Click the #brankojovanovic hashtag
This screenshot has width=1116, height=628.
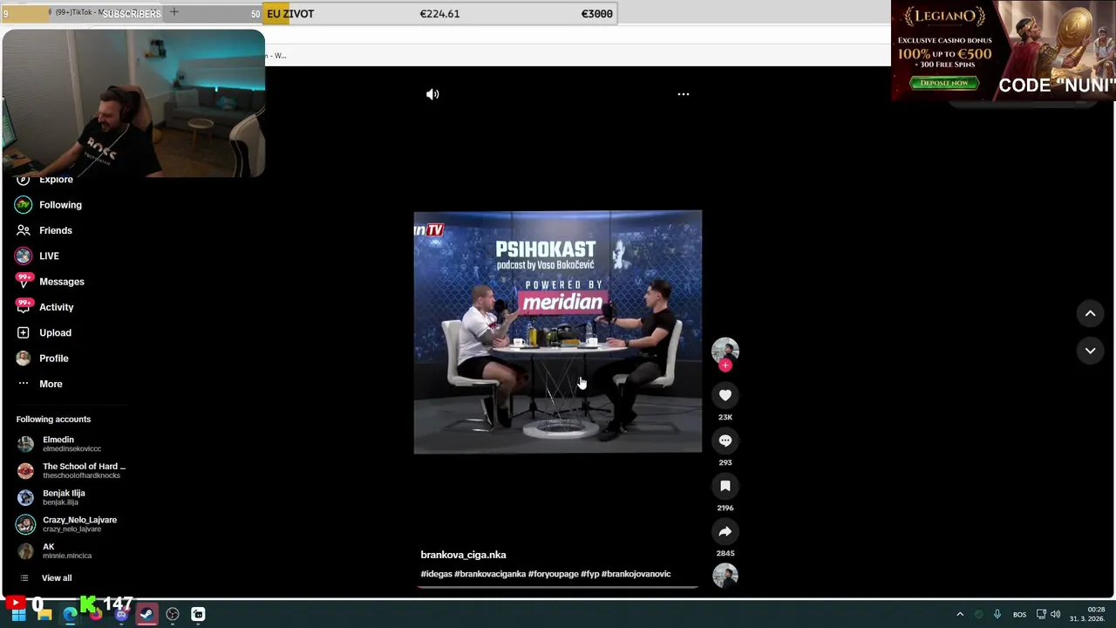click(x=636, y=574)
